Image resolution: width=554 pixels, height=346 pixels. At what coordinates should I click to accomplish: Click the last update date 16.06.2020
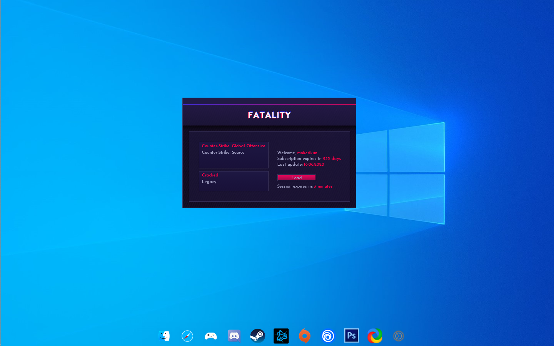pos(314,165)
